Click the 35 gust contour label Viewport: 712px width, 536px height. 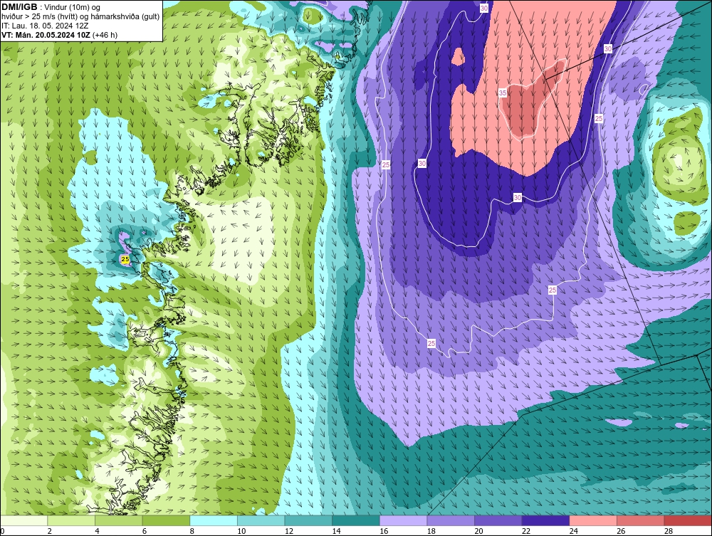point(502,93)
